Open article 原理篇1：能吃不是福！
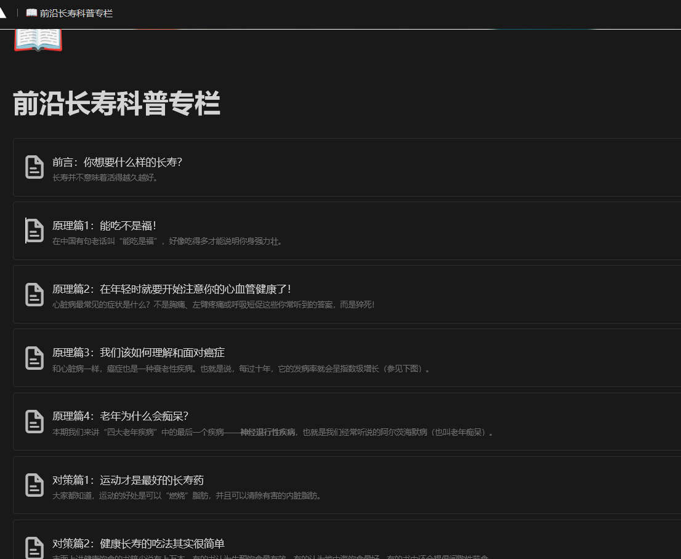Viewport: 681px width, 559px height. tap(104, 226)
